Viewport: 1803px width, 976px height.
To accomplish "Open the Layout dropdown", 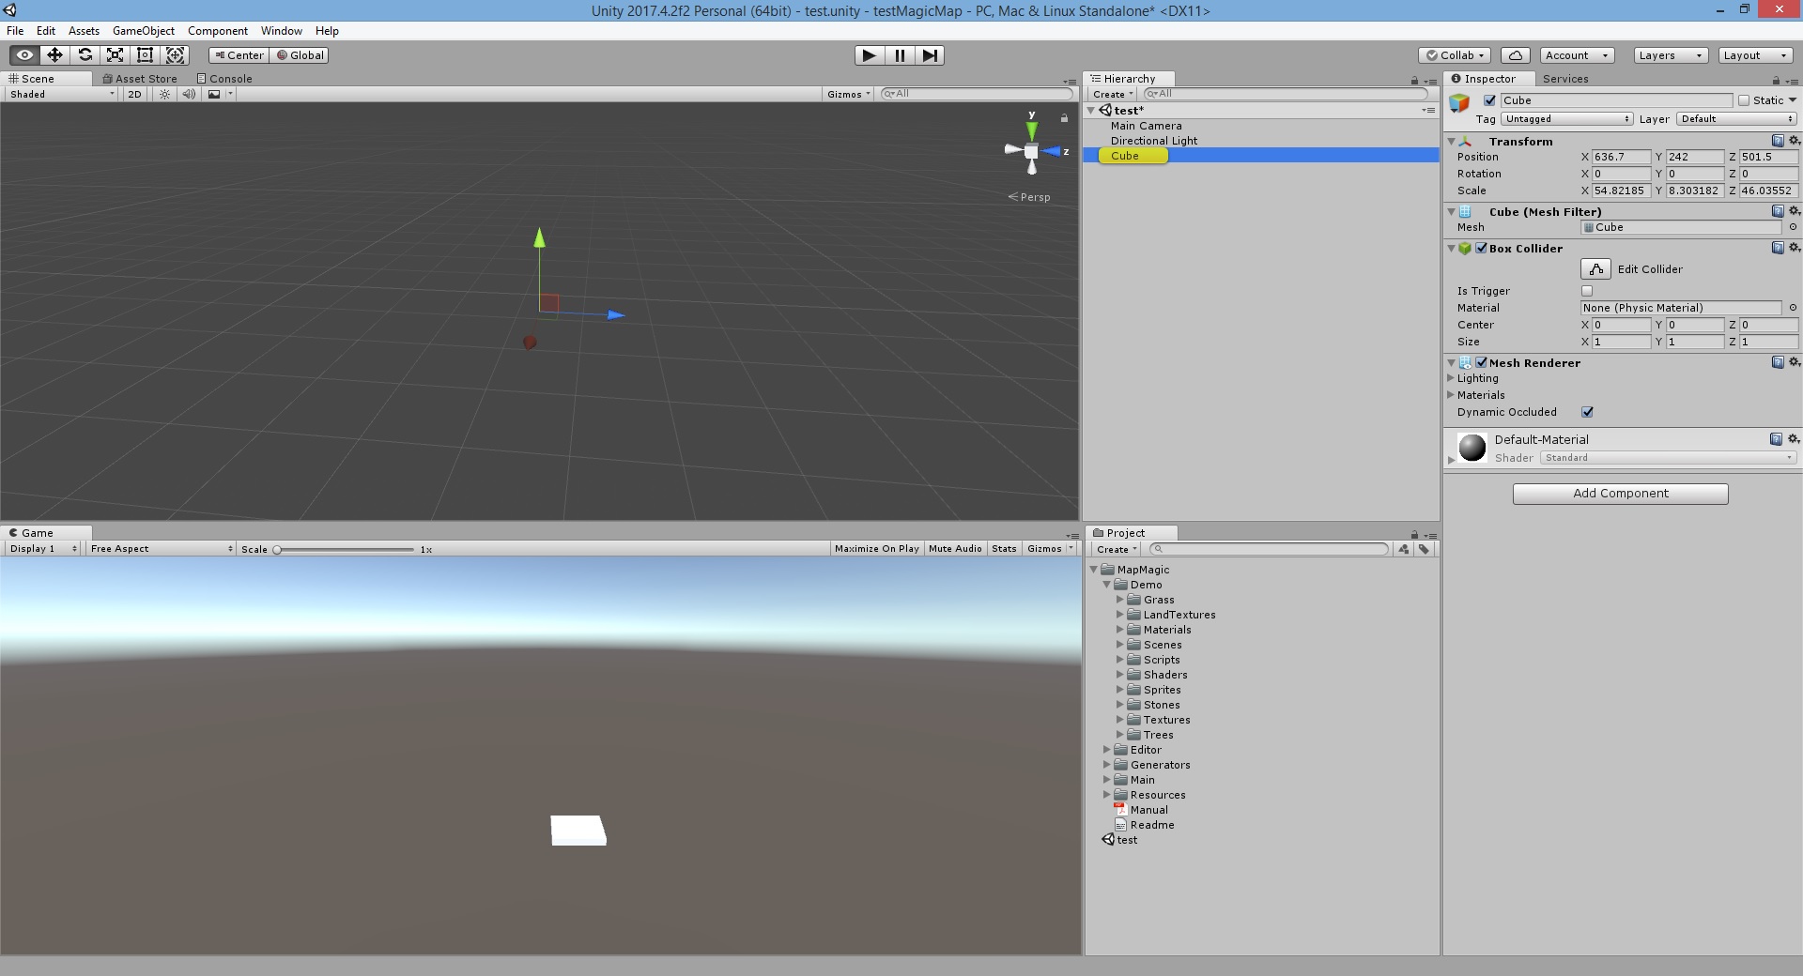I will [1755, 55].
